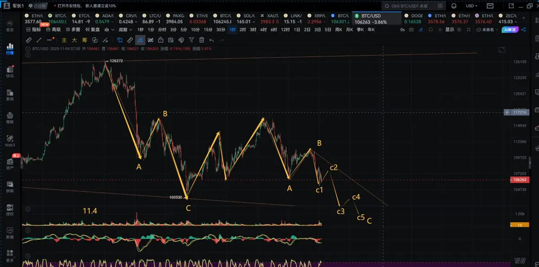The image size is (539, 267).
Task: Open 授权 authorization section in sidebar
Action: [x=9, y=210]
